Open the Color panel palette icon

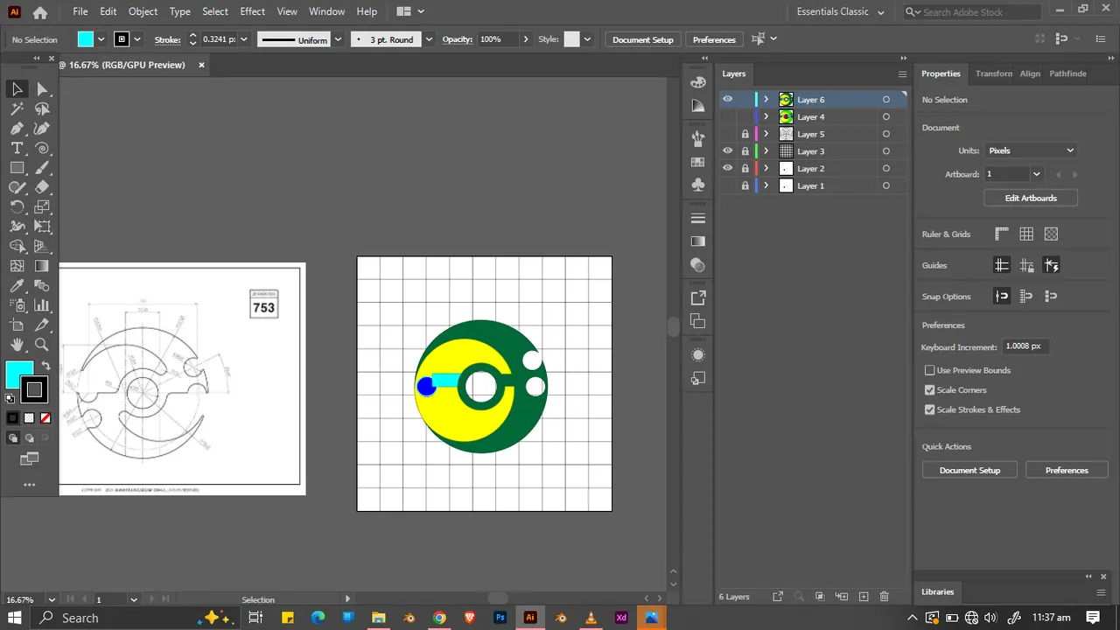pos(697,81)
